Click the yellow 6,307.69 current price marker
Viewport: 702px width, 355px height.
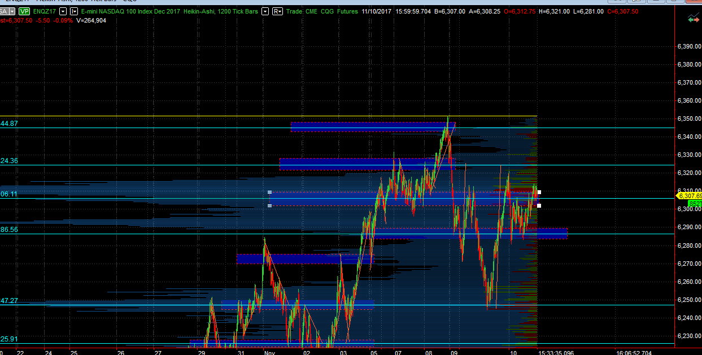click(688, 195)
